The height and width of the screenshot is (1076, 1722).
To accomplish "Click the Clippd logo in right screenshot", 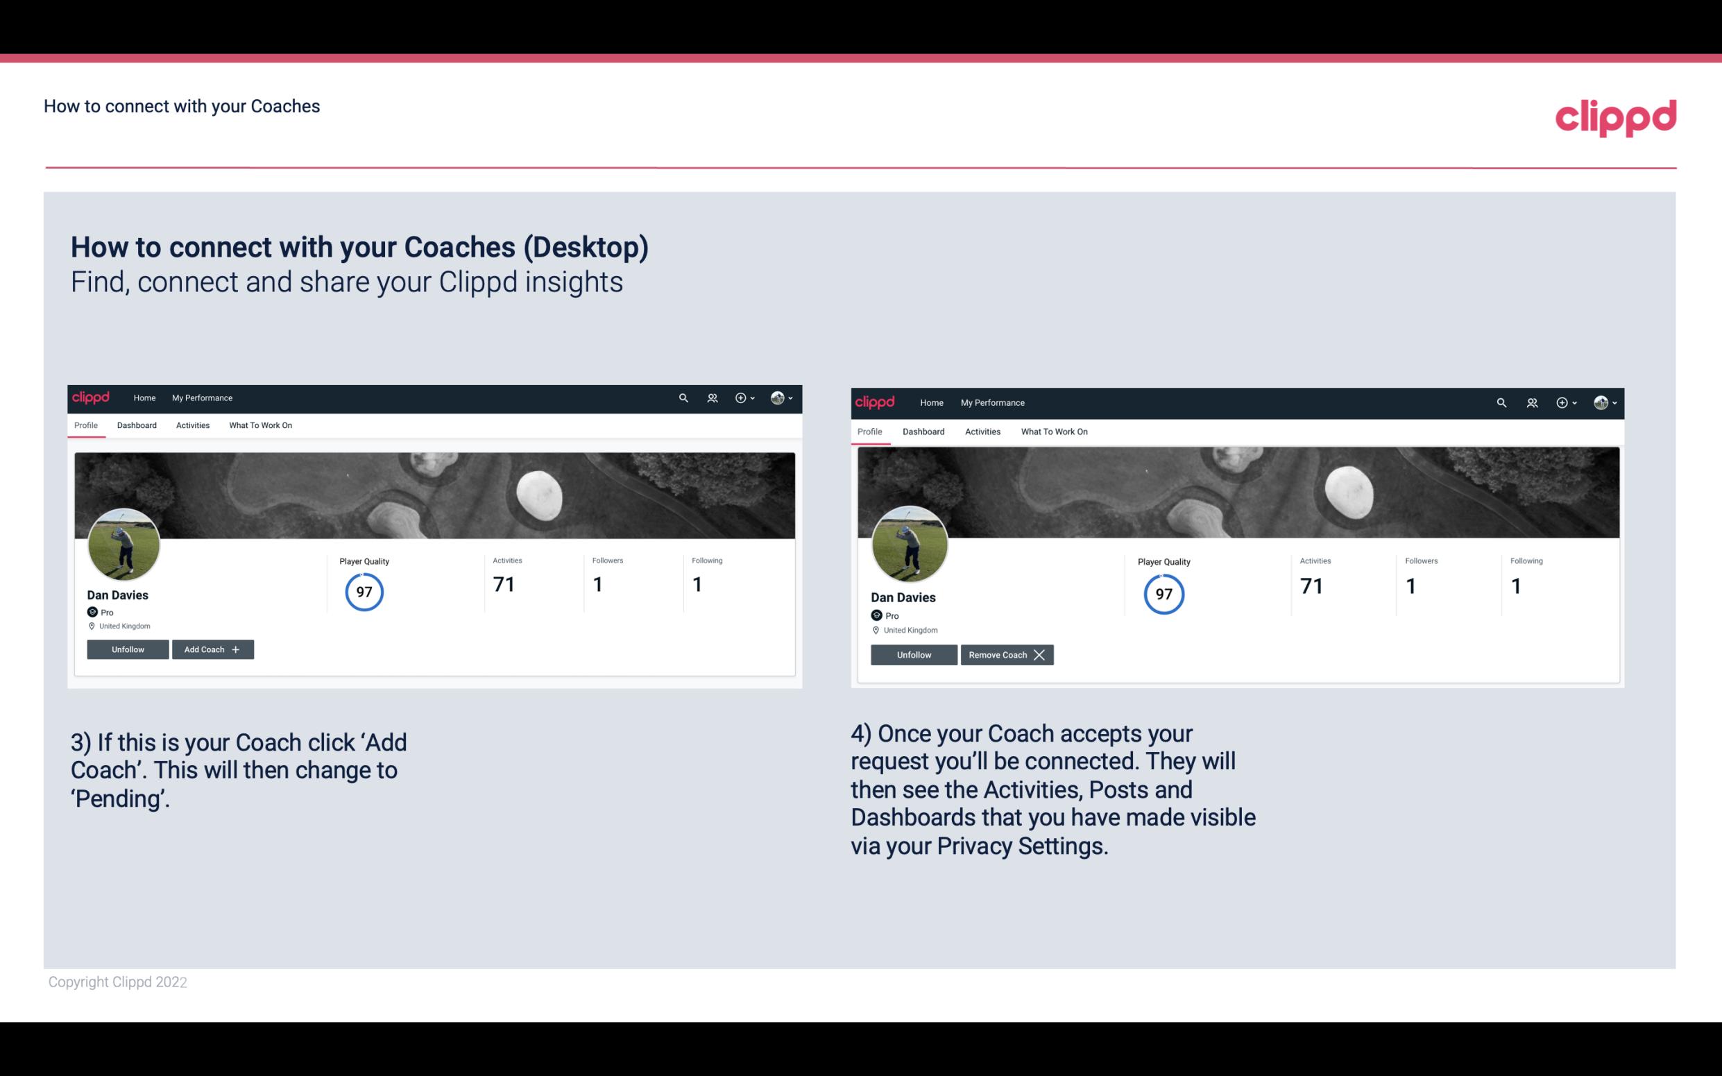I will coord(878,402).
